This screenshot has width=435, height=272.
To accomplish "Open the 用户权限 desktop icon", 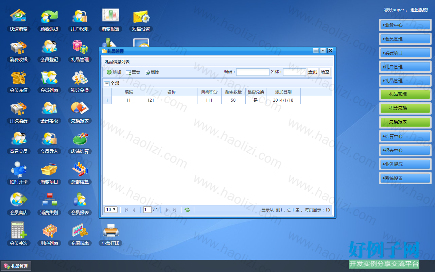I will (80, 20).
